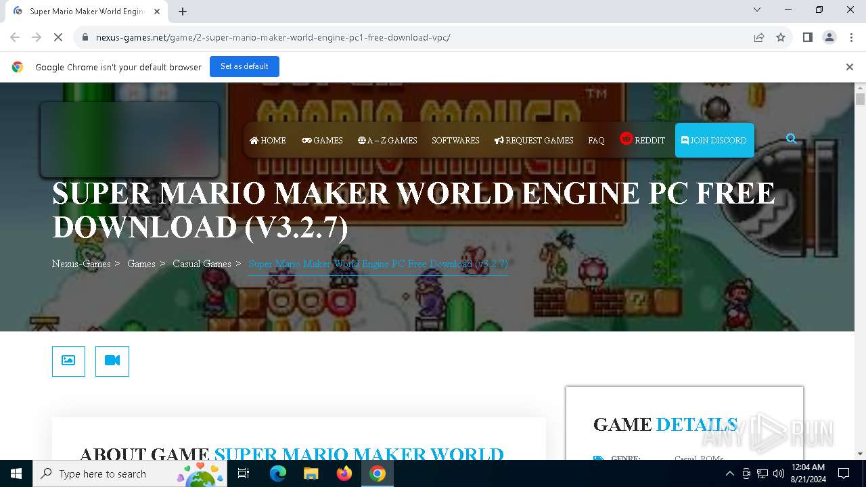This screenshot has width=866, height=487.
Task: Click the site search magnifier icon
Action: click(791, 139)
